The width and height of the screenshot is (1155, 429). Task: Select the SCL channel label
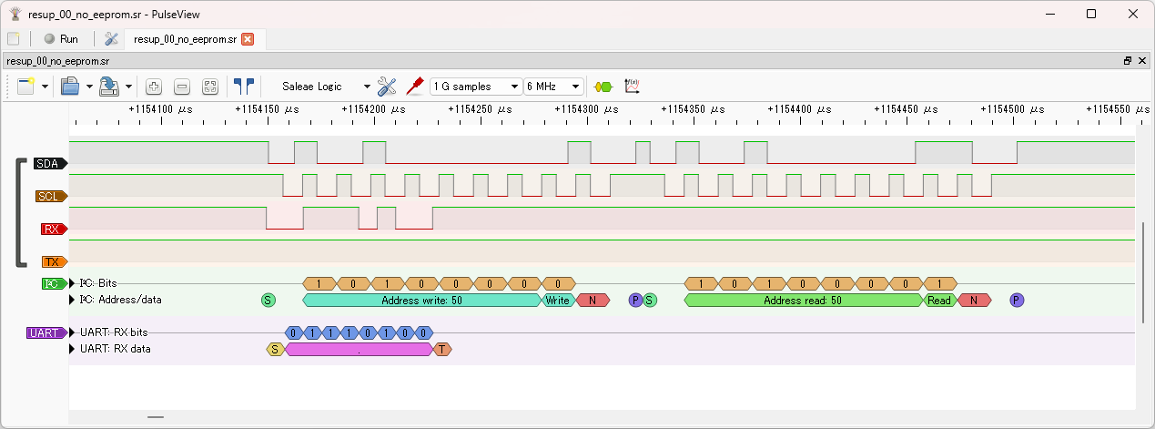(52, 196)
